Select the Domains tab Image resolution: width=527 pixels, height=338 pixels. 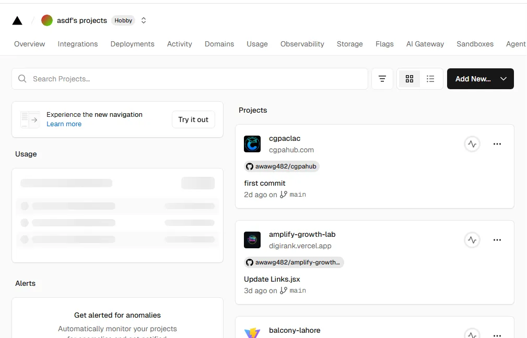coord(219,44)
